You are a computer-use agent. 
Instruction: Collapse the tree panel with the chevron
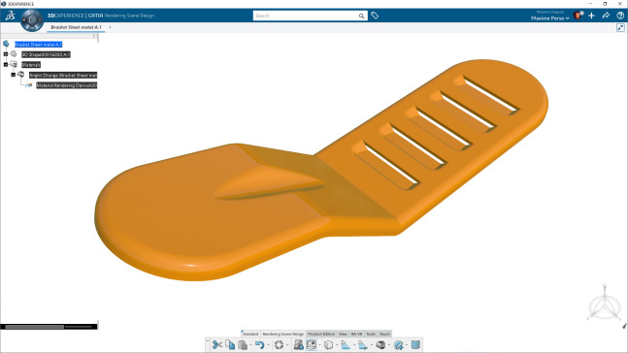[94, 36]
